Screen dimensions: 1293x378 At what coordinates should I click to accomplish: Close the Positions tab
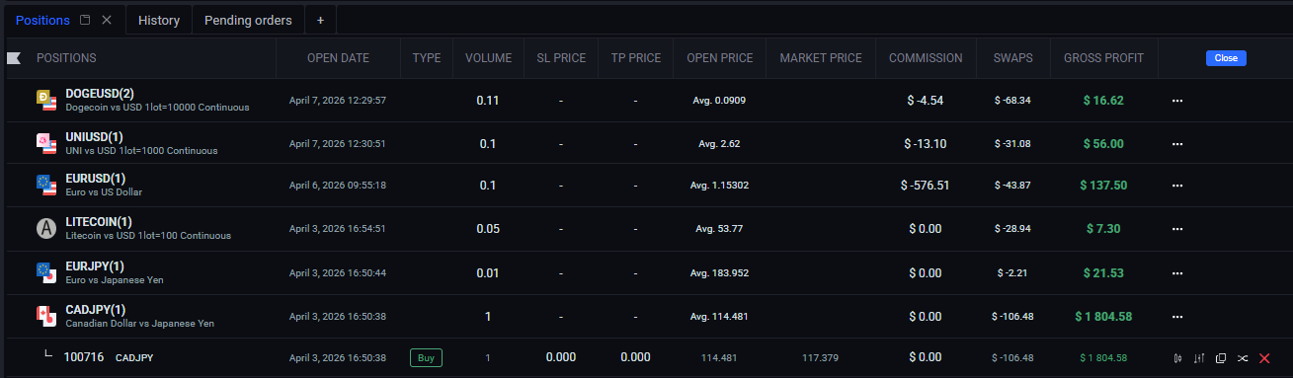click(107, 20)
